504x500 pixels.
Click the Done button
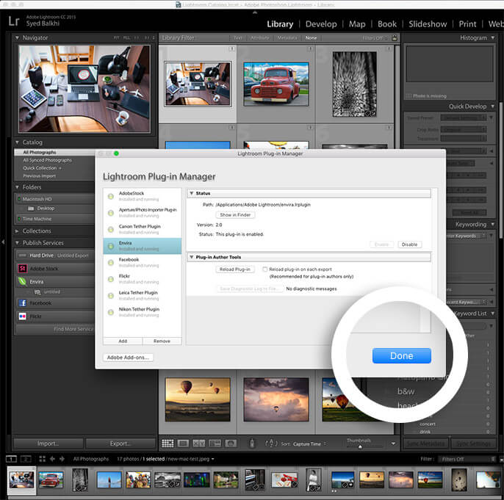[401, 355]
